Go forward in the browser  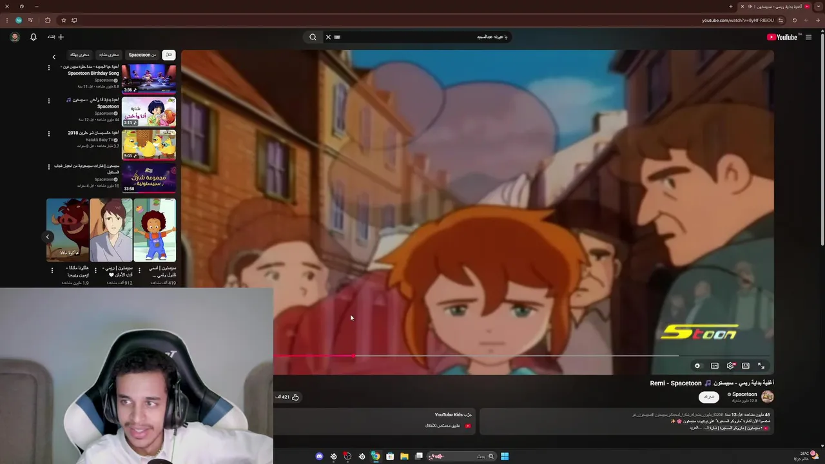coord(807,20)
